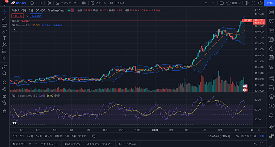275x147 pixels.
Task: Redo the last chart action
Action: (x=213, y=3)
